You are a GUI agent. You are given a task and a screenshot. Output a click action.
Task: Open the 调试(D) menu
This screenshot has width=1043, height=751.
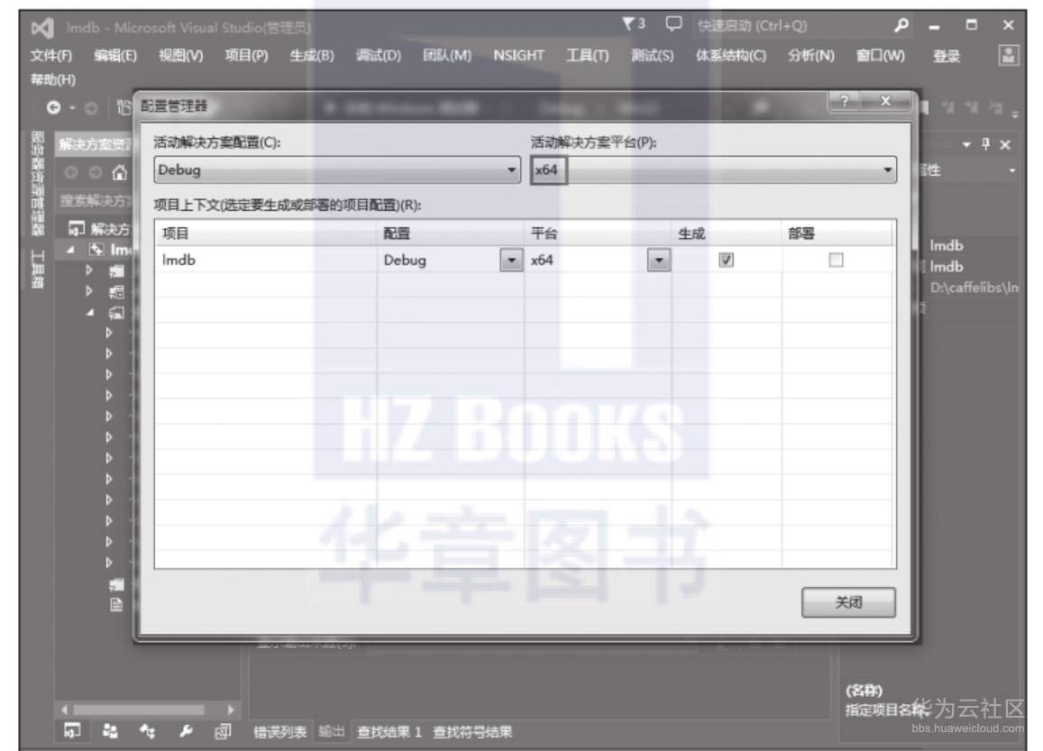point(379,55)
